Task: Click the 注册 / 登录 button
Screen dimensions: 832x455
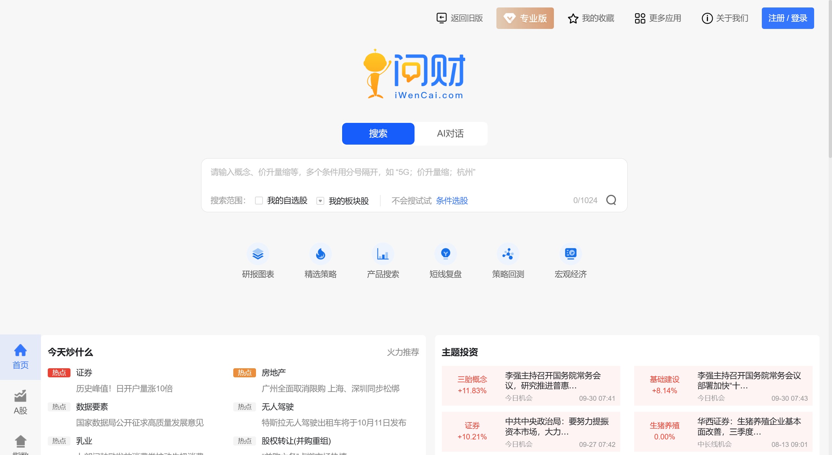Action: (x=788, y=18)
